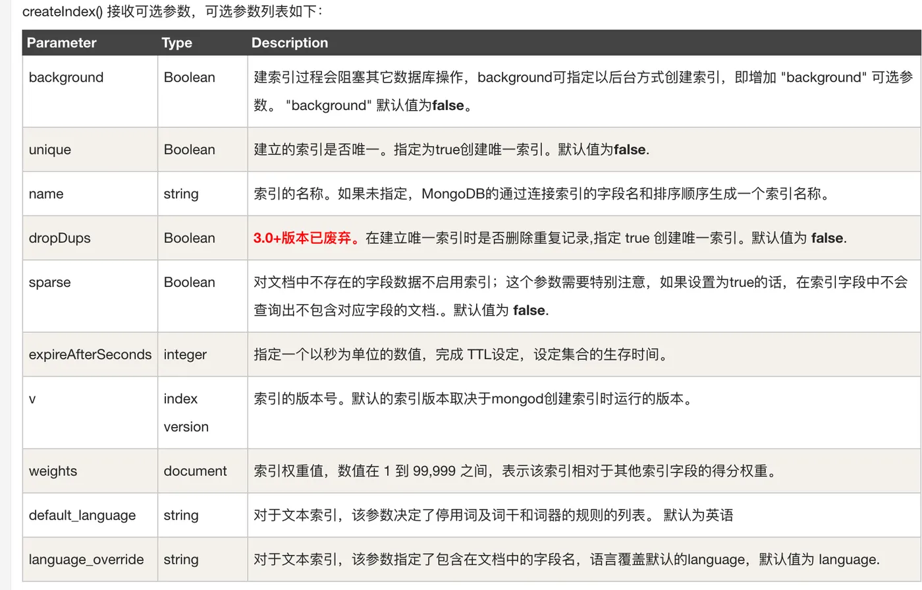
Task: Click the Type column header
Action: point(176,43)
